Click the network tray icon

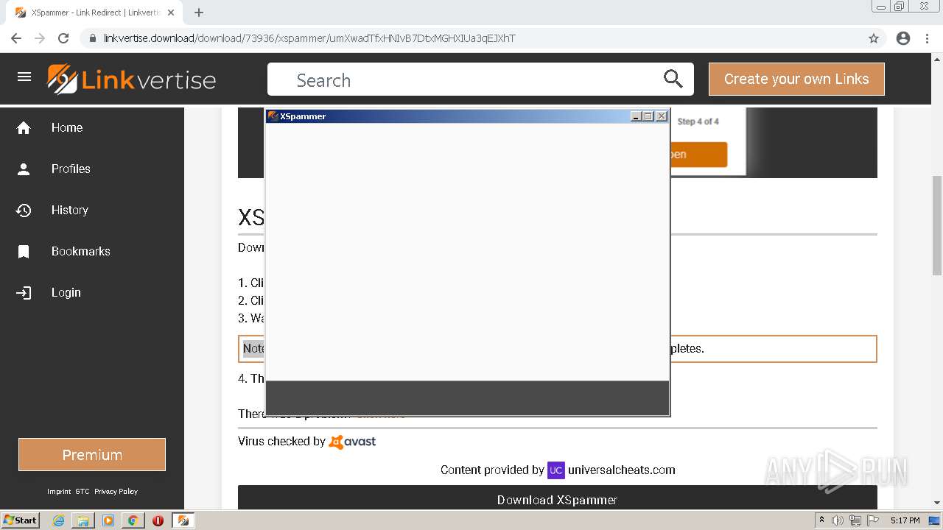click(x=855, y=520)
